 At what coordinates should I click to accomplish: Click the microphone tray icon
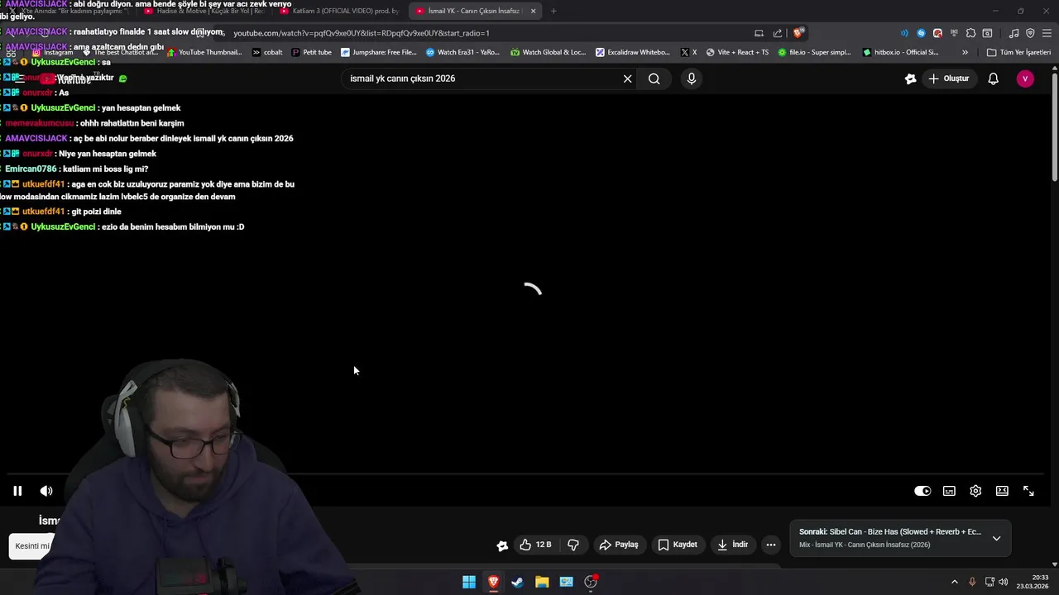point(972,582)
